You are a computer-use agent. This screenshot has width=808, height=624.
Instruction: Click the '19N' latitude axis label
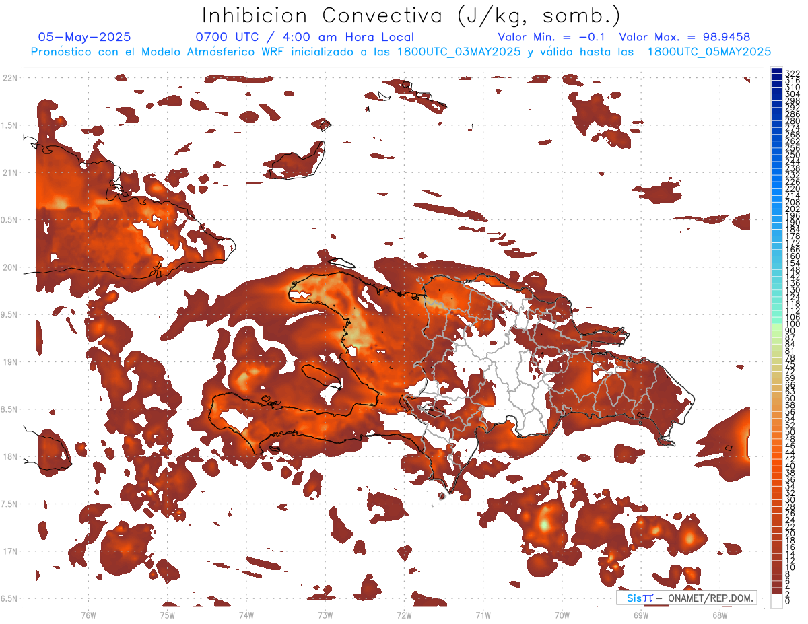click(10, 361)
